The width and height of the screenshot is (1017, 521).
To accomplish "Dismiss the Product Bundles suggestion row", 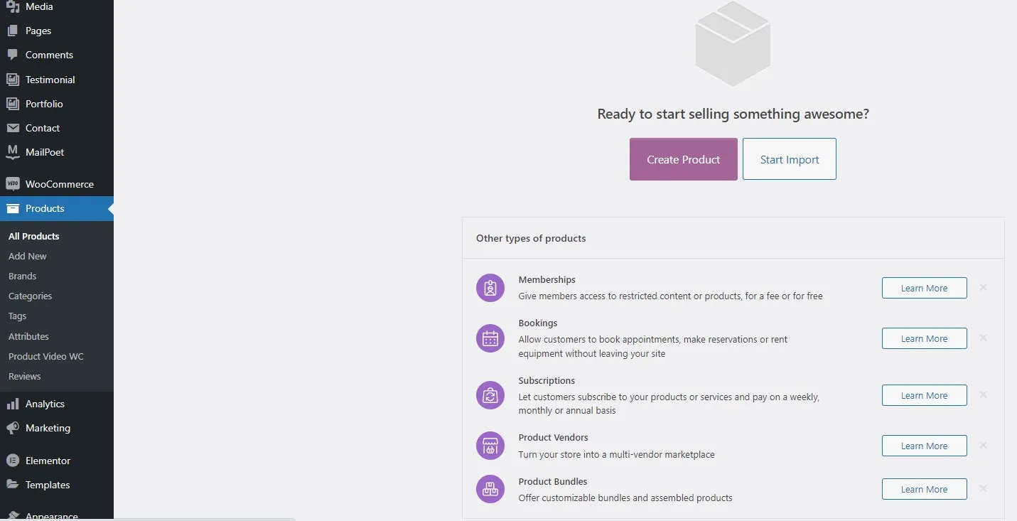I will (x=984, y=489).
